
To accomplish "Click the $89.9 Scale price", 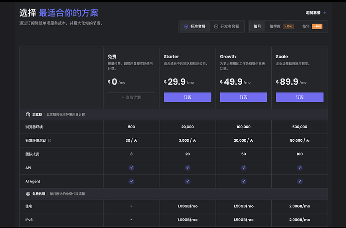I will point(291,82).
